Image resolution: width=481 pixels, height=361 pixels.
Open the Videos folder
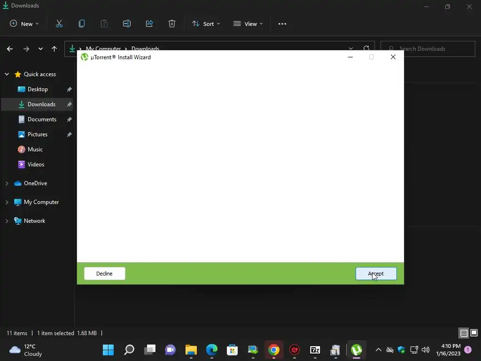pyautogui.click(x=31, y=165)
